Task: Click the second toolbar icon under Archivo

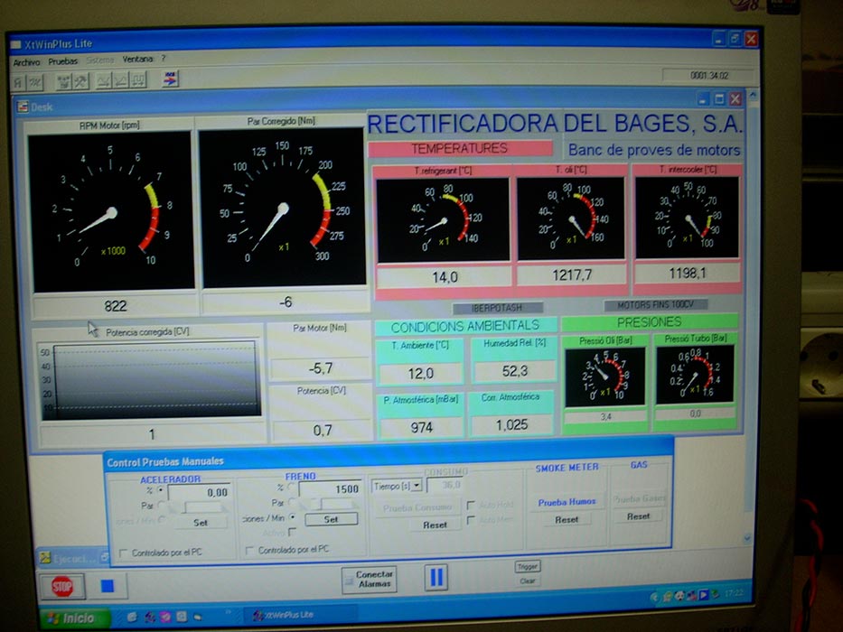Action: click(x=35, y=82)
